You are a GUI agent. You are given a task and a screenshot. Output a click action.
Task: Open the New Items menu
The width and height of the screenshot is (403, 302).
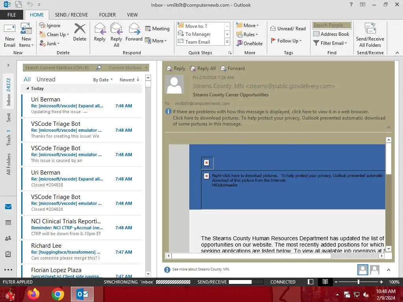pyautogui.click(x=26, y=35)
